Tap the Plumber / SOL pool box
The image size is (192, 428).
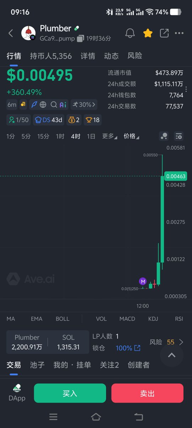(48, 342)
